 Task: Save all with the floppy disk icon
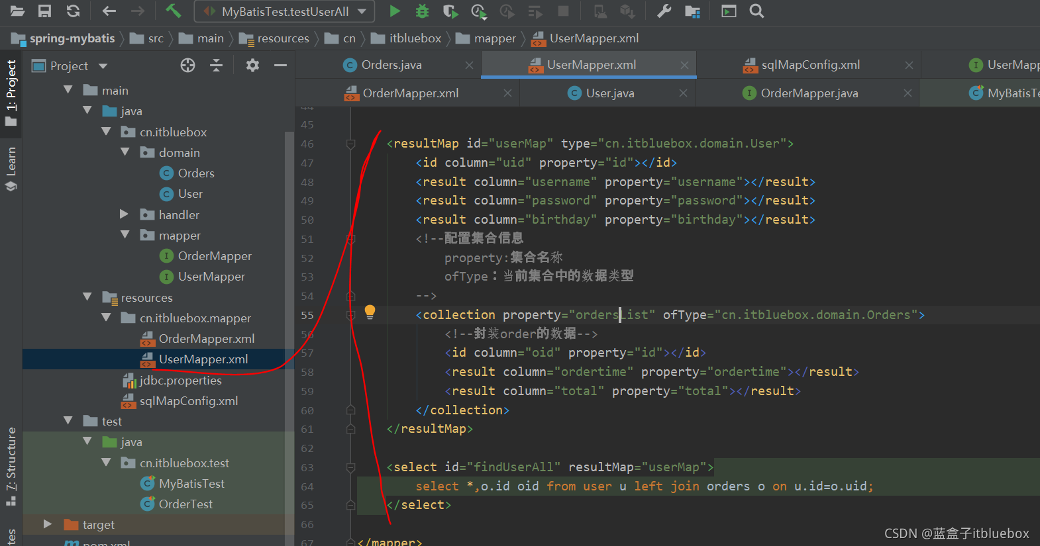click(x=44, y=11)
